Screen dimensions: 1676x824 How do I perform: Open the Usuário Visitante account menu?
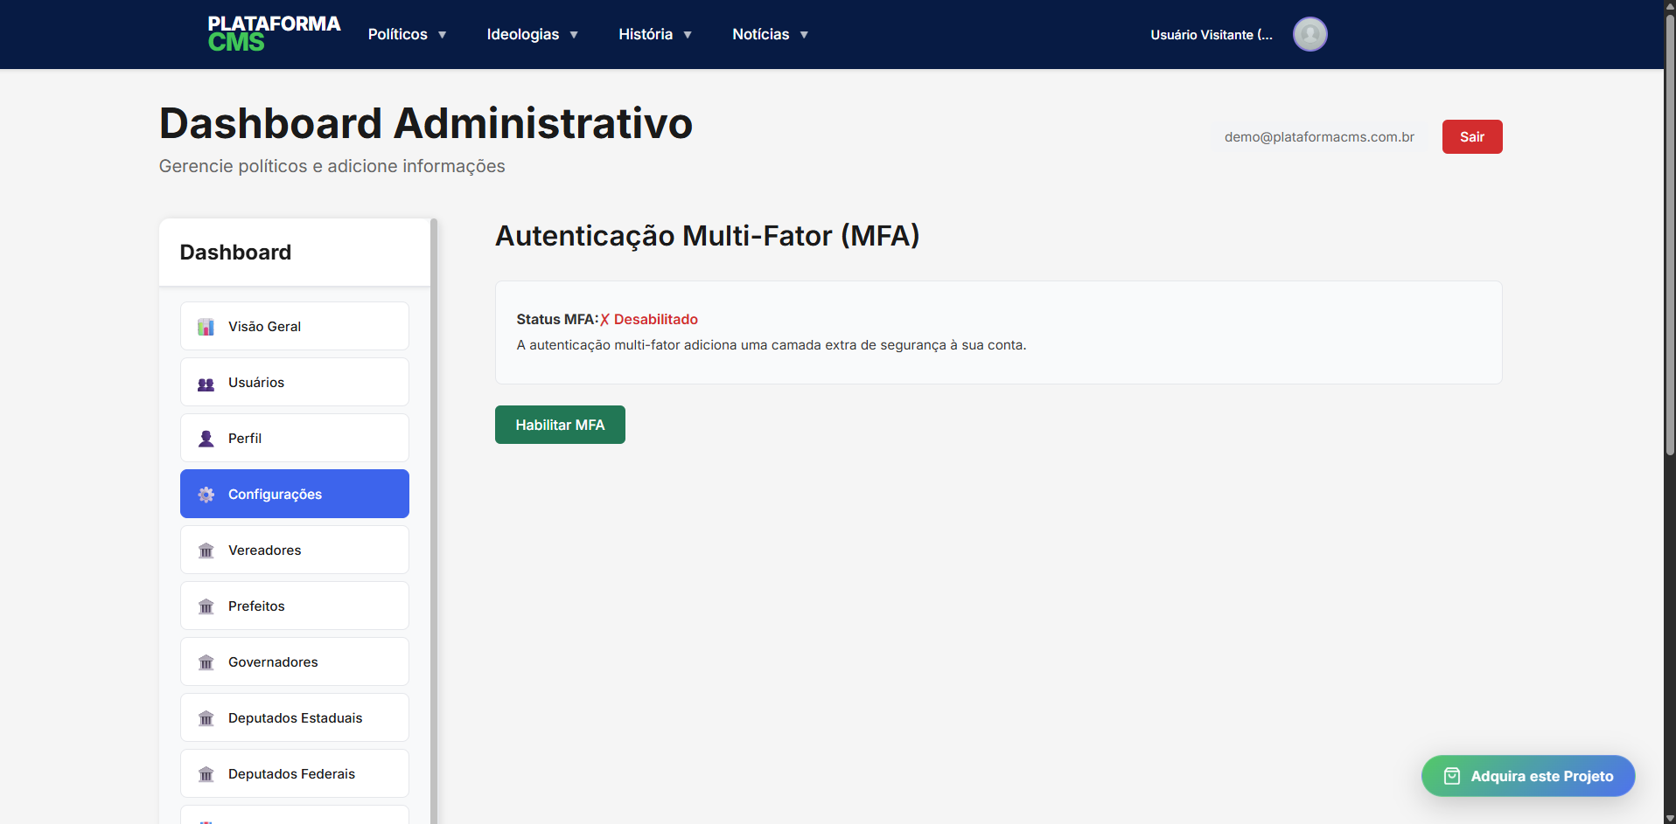click(1212, 35)
